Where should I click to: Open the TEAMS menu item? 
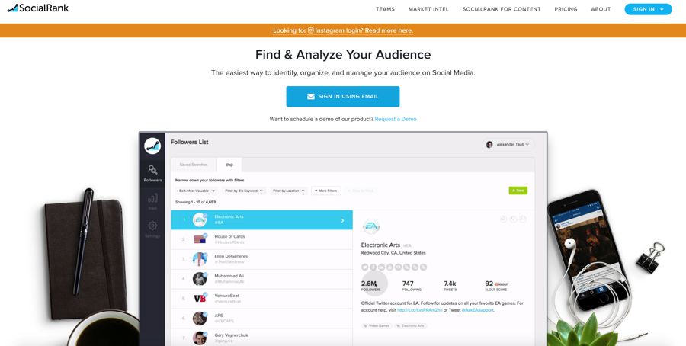385,9
